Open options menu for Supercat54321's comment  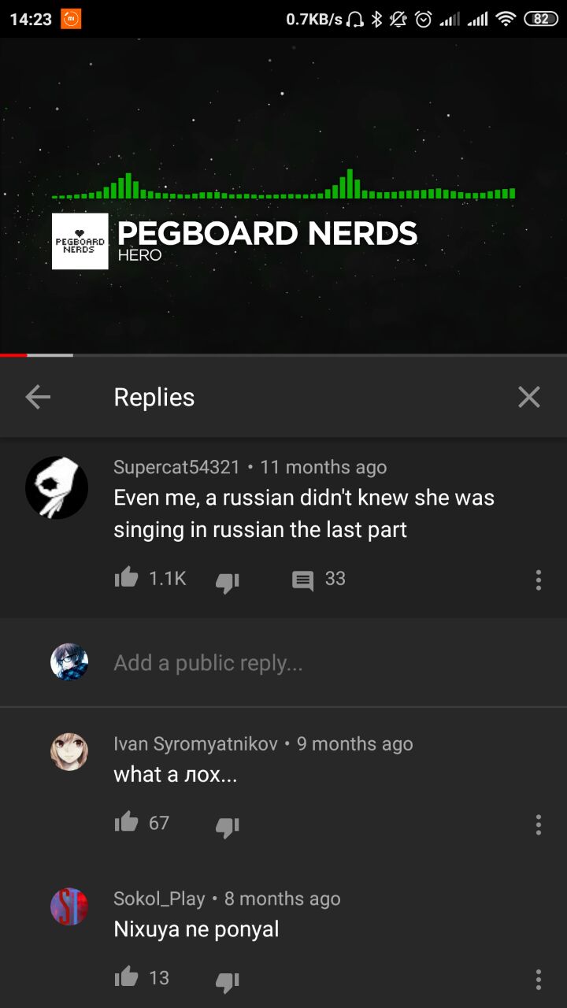point(539,580)
